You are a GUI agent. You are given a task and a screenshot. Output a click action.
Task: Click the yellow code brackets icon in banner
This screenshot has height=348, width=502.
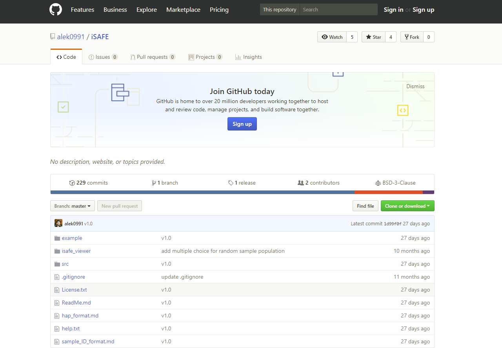pos(403,110)
